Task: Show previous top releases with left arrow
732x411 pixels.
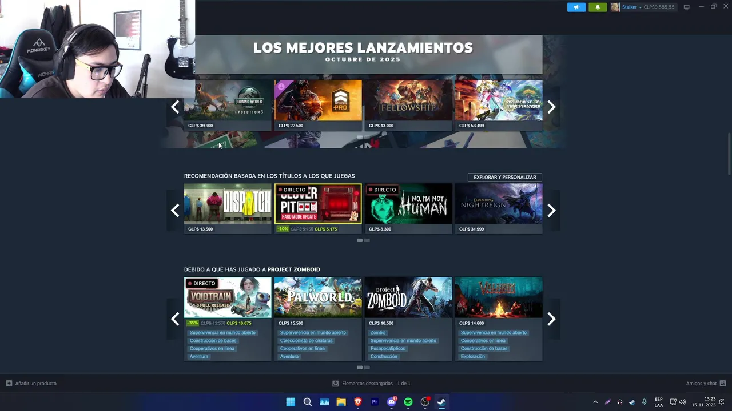Action: click(x=175, y=107)
